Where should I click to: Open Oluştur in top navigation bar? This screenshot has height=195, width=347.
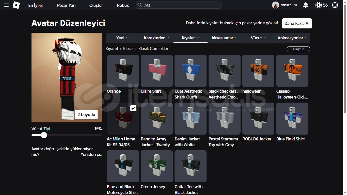pos(96,5)
